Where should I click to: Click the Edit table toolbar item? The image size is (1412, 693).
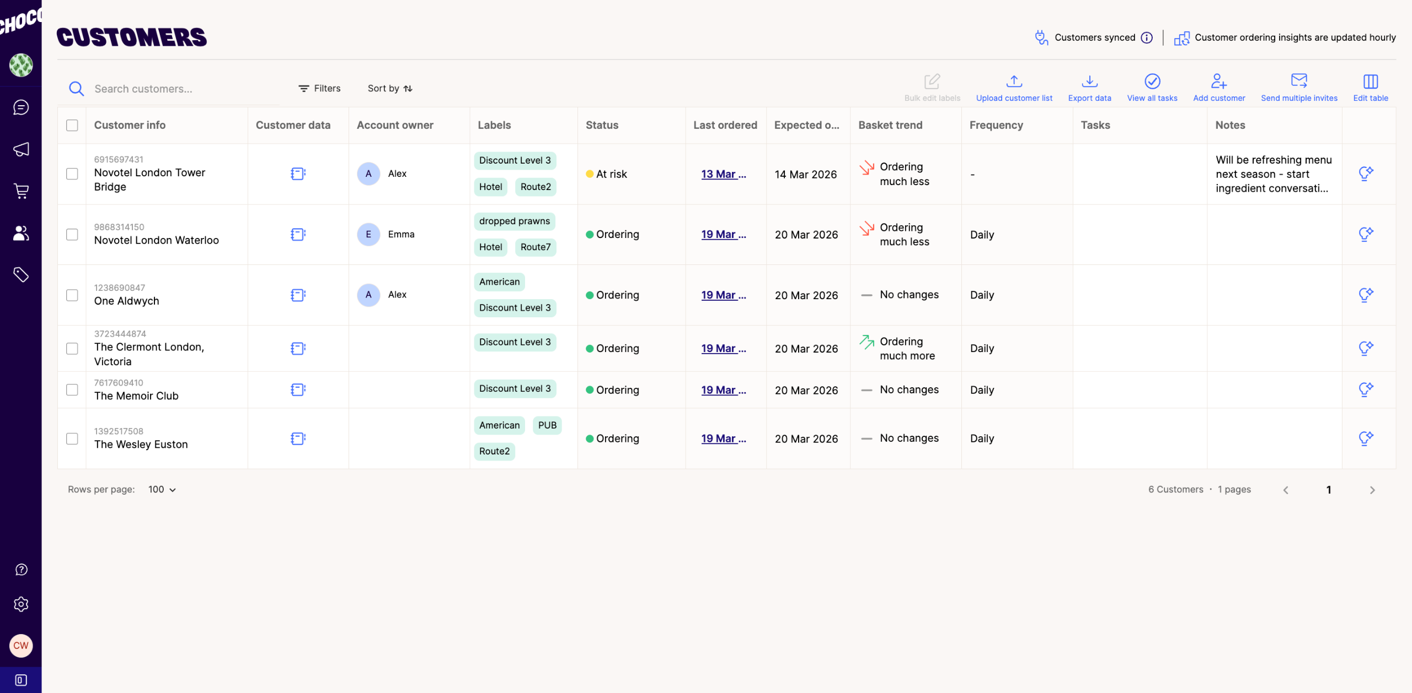(x=1370, y=88)
